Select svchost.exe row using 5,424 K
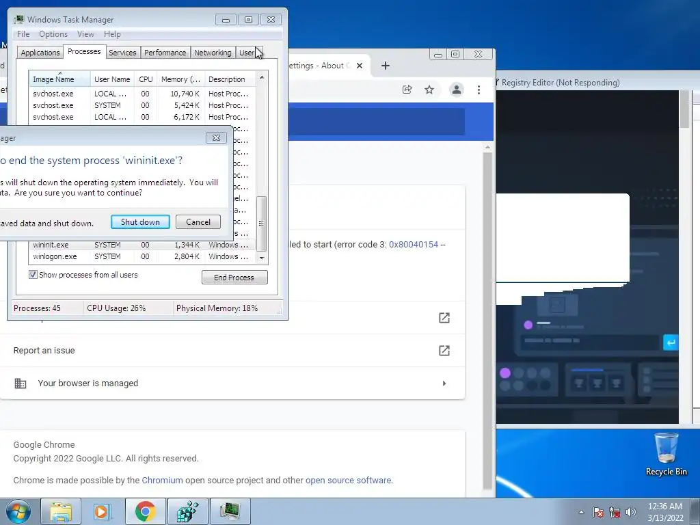Screen dimensions: 700x525 [x=142, y=105]
